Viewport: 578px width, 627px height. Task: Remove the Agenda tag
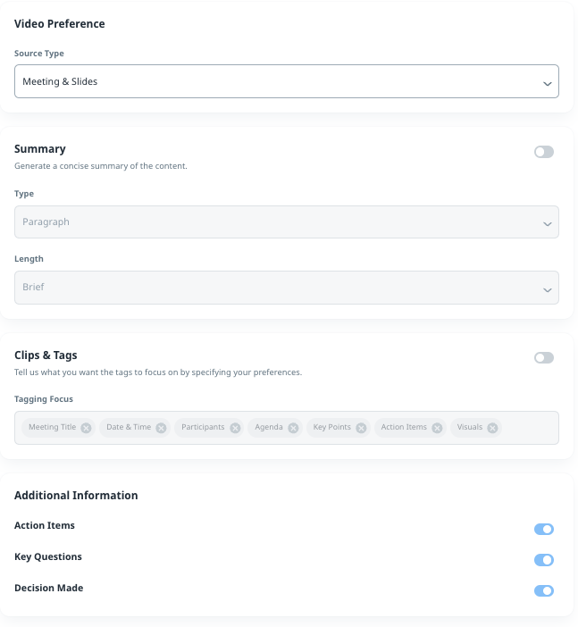click(x=293, y=428)
